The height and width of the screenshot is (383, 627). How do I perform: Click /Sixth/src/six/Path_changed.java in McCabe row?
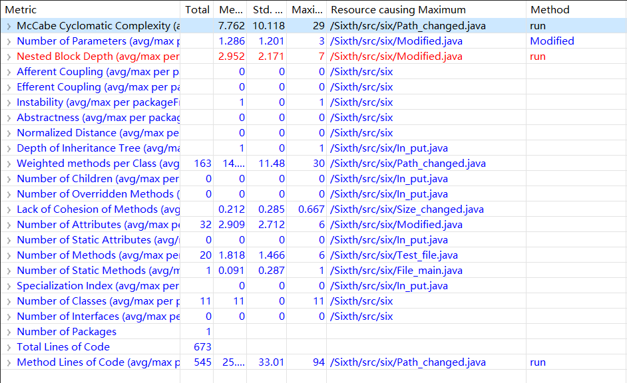(408, 26)
